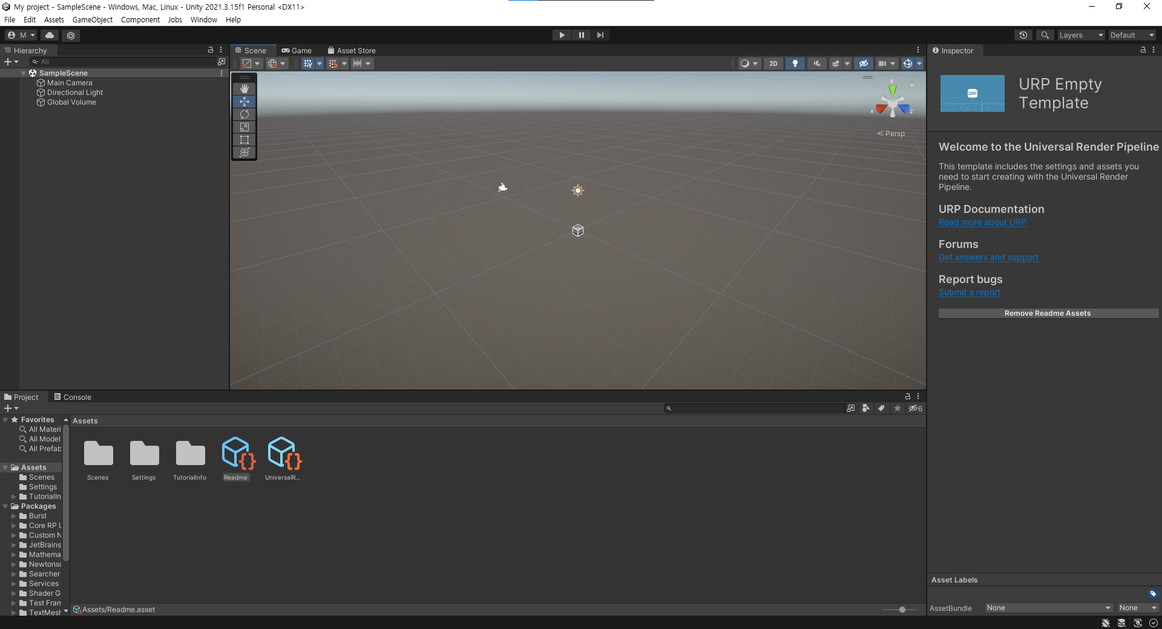Click the Project icon size slider

click(899, 610)
